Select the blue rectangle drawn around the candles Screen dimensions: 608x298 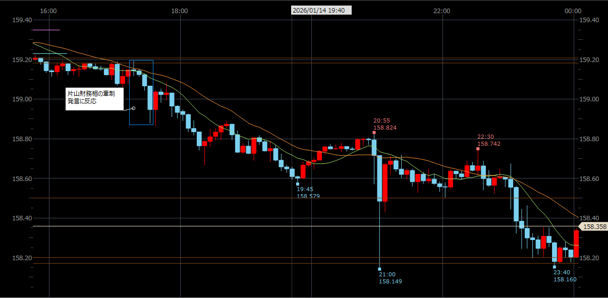click(130, 91)
